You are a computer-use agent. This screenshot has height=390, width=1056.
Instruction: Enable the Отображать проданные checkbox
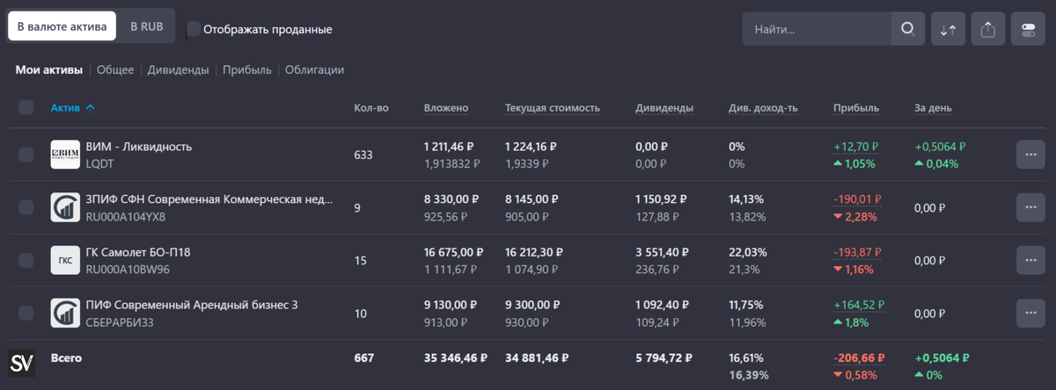point(194,29)
